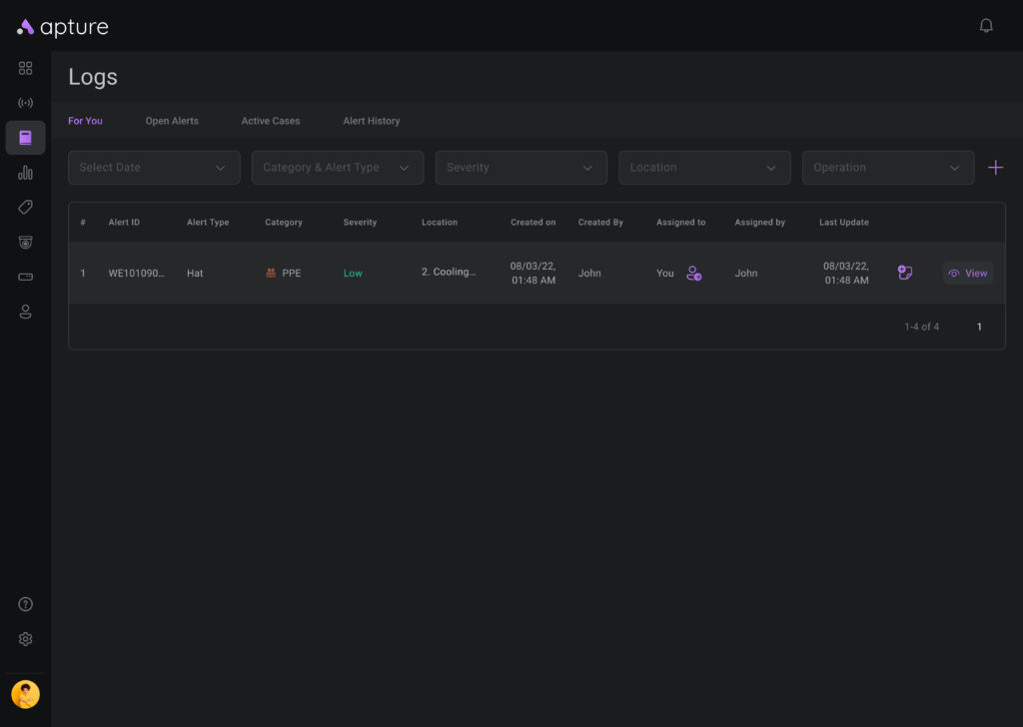Open the dashboard grid icon in sidebar

click(25, 68)
